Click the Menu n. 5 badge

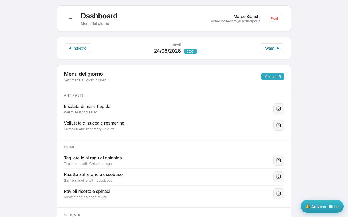(272, 76)
